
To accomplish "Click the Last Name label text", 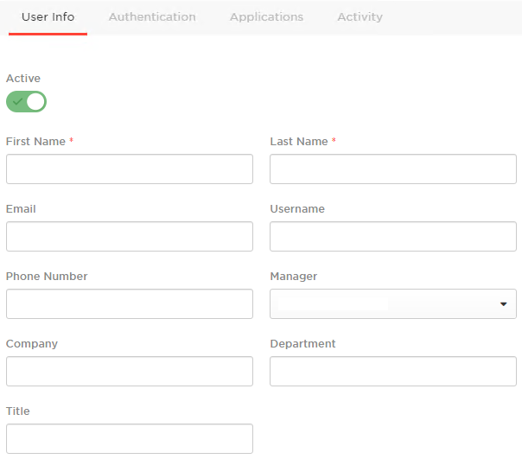I will tap(299, 141).
